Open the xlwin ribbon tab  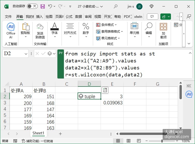(x=138, y=17)
